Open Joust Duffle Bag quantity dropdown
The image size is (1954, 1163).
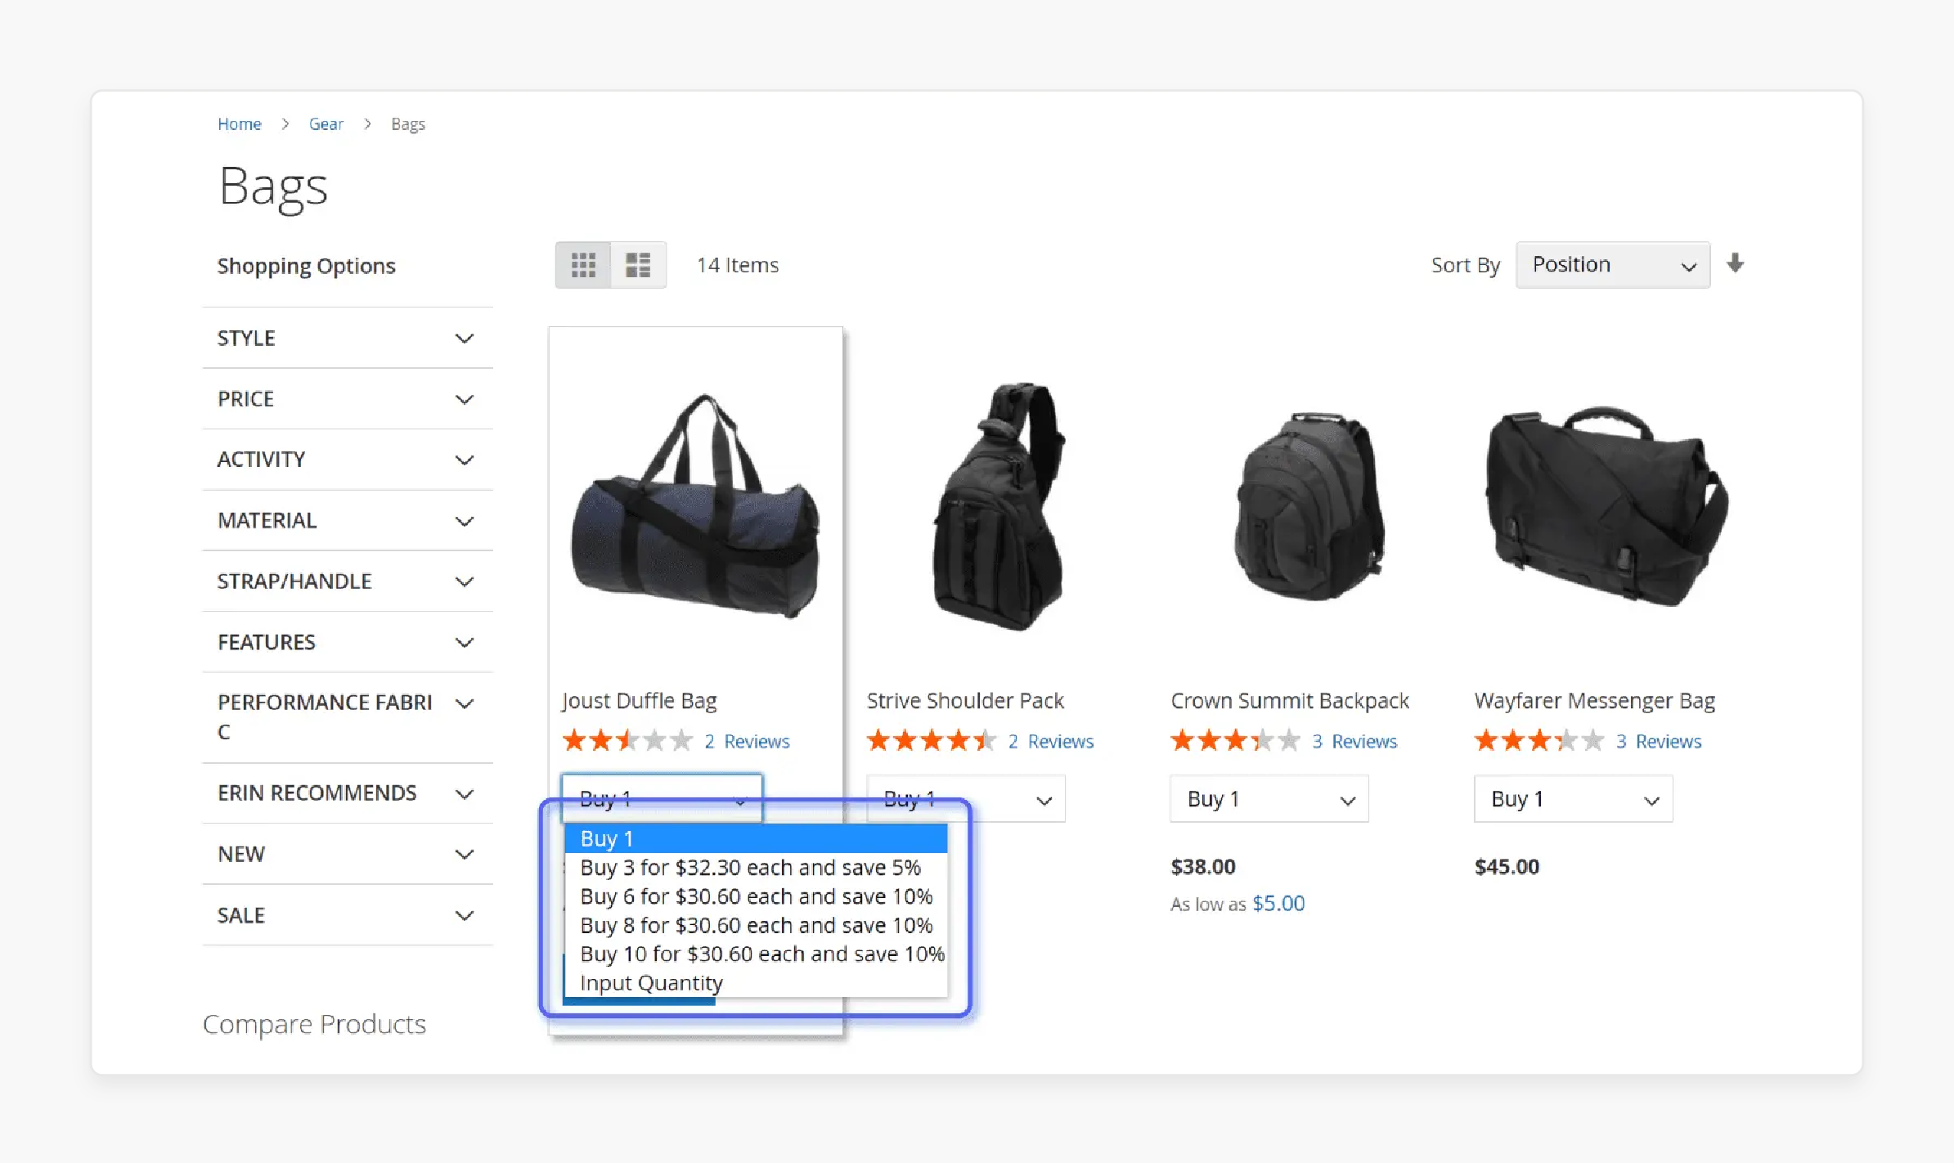[x=662, y=797]
